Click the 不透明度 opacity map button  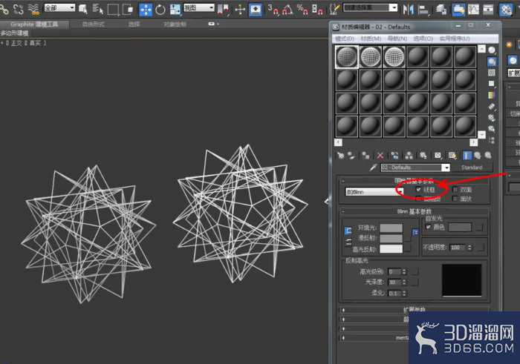481,248
